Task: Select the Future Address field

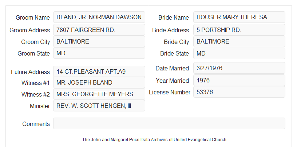Action: coord(99,72)
